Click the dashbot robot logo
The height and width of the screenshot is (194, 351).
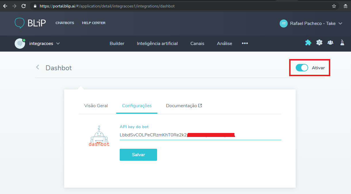[99, 136]
